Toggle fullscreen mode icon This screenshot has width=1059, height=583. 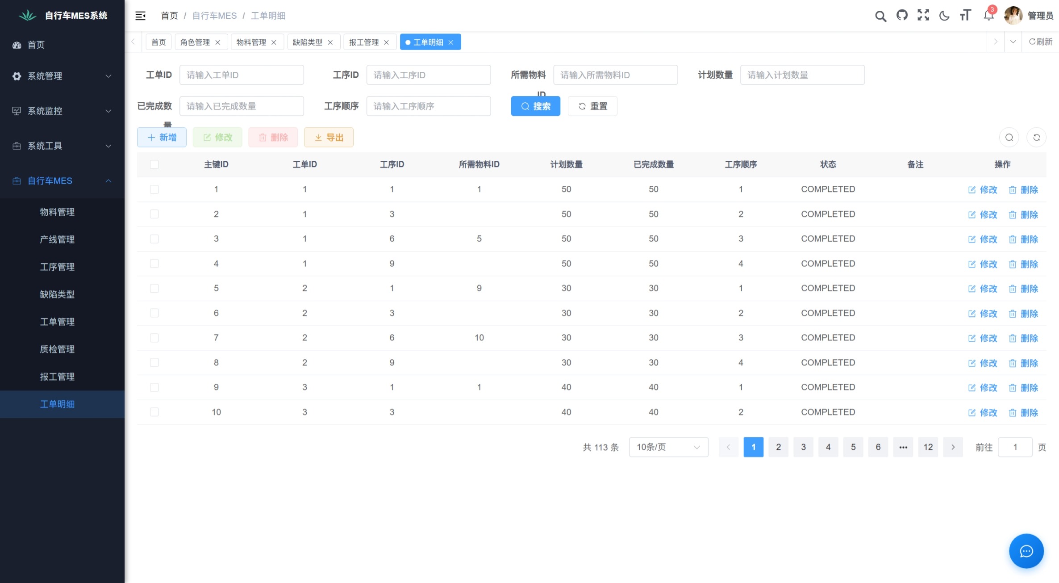point(923,16)
